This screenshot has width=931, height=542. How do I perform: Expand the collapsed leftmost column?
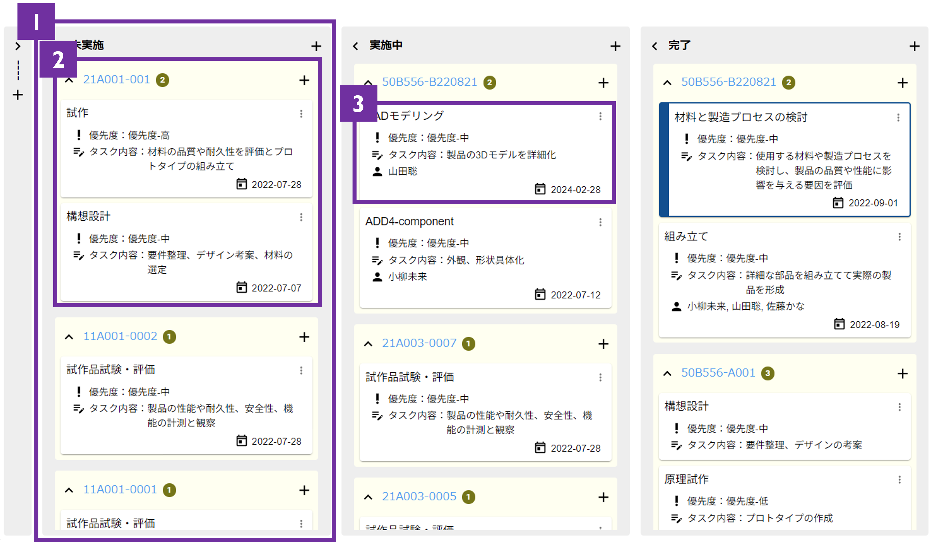pyautogui.click(x=18, y=46)
